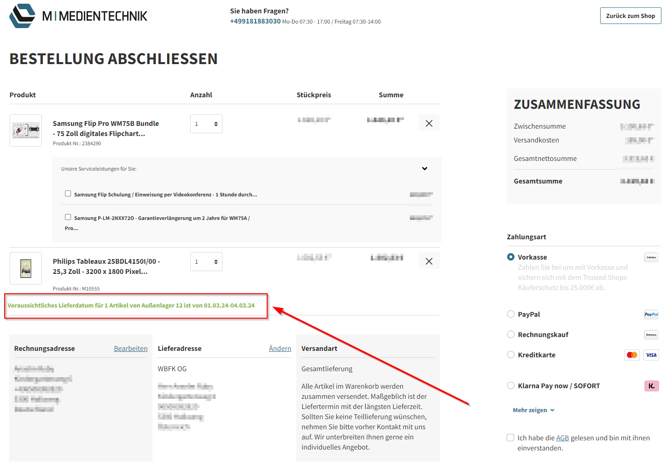Open quantity dropdown for Samsung Flip Pro
This screenshot has height=462, width=672.
click(206, 124)
